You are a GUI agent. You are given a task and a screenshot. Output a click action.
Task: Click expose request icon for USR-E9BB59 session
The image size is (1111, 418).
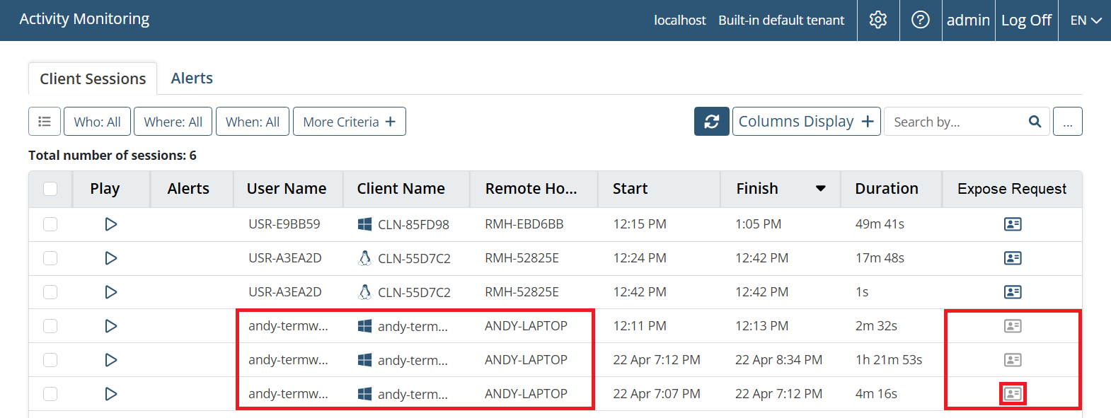1013,224
